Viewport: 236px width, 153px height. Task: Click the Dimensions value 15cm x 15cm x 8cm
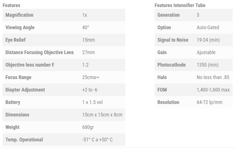(x=102, y=115)
